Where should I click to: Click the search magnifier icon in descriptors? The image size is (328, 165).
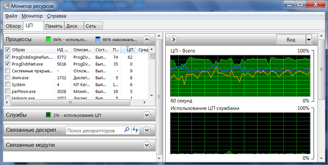coord(127,130)
